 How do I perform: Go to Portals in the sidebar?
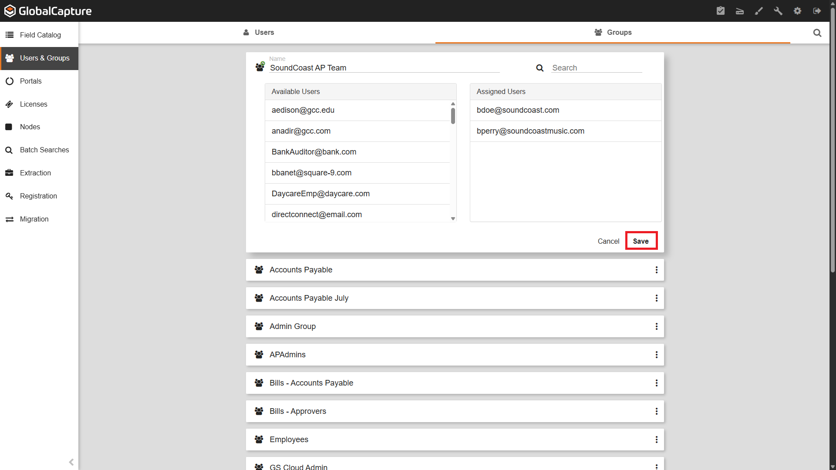39,81
